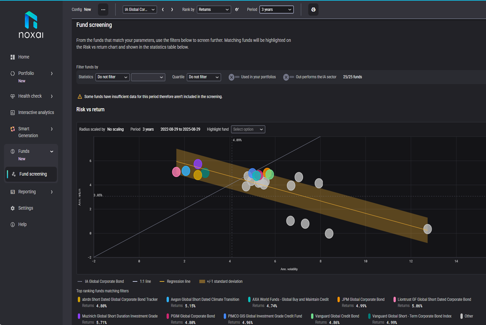Viewport: 486px width, 325px height.
Task: Click the Settings gear icon
Action: pos(13,208)
